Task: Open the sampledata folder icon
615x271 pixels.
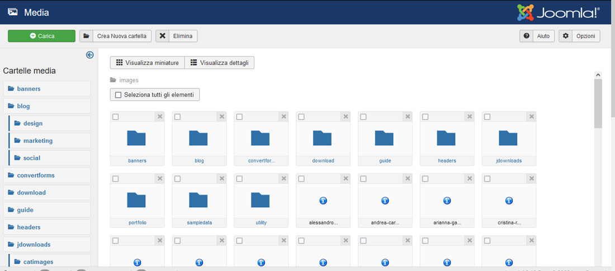Action: pyautogui.click(x=198, y=200)
